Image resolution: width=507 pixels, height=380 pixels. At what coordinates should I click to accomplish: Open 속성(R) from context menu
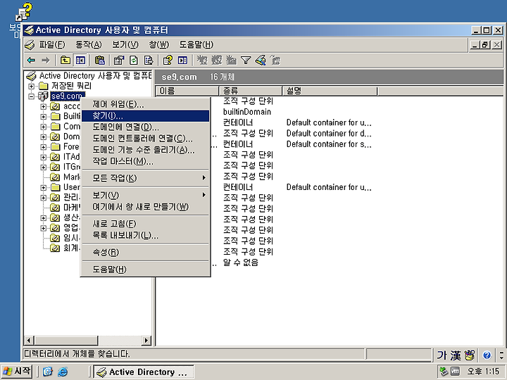point(145,253)
